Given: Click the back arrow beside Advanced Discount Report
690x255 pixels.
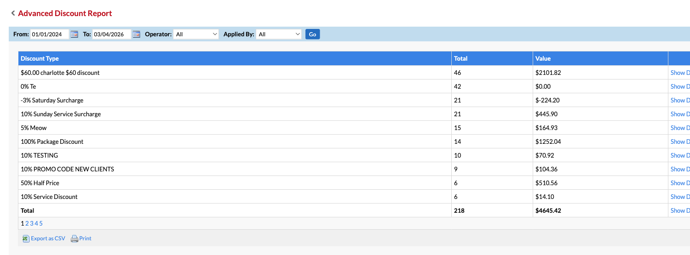Looking at the screenshot, I should (13, 13).
